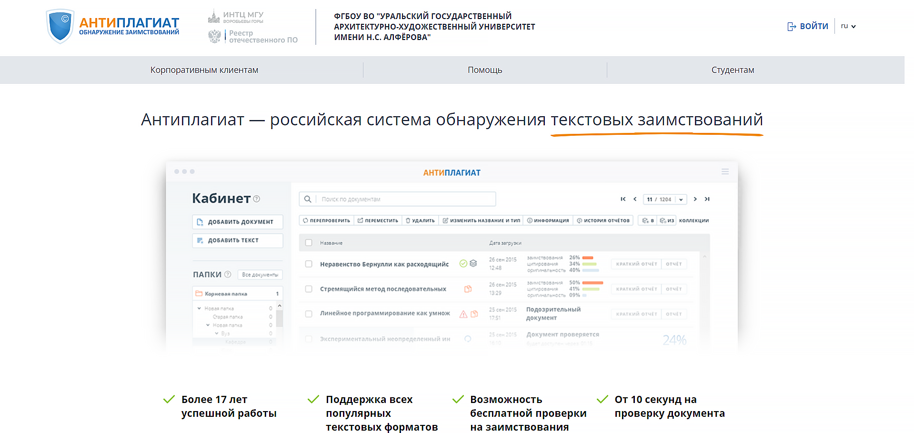Open Реестр отечественного ПО logo link
Viewport: 914px width, 433px height.
coord(253,36)
